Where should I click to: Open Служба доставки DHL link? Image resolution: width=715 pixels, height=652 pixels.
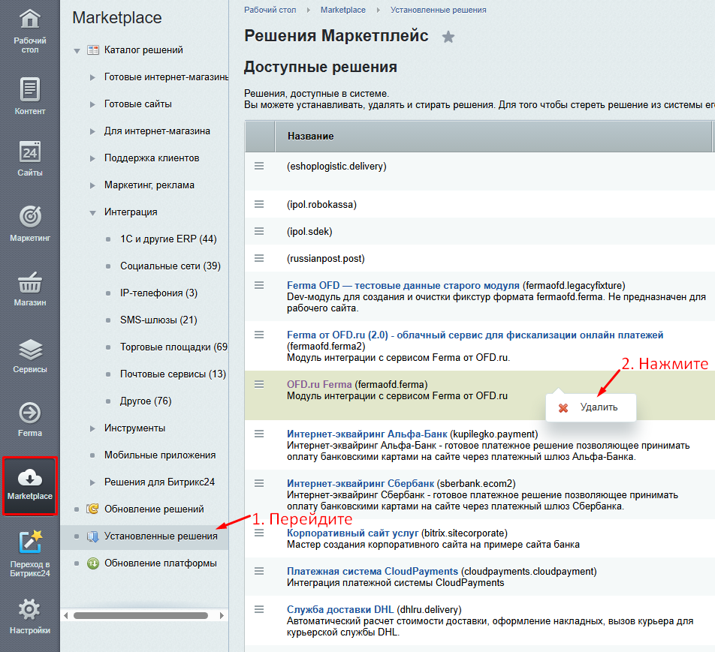pos(340,609)
